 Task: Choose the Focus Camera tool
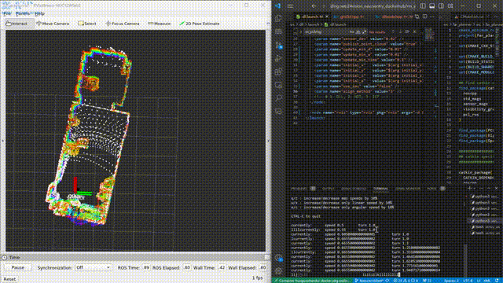123,24
